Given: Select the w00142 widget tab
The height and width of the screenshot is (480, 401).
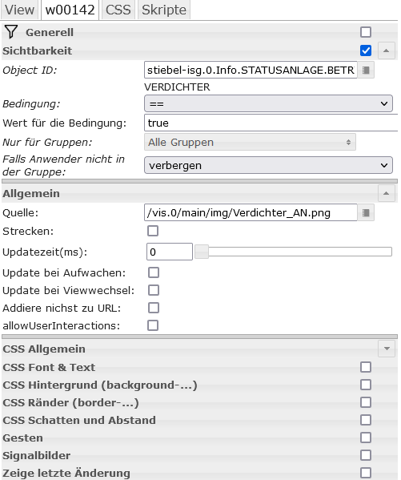Looking at the screenshot, I should 70,10.
